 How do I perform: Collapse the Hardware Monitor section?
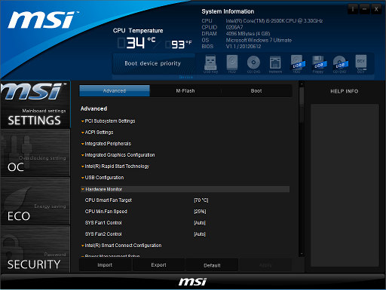coord(185,189)
